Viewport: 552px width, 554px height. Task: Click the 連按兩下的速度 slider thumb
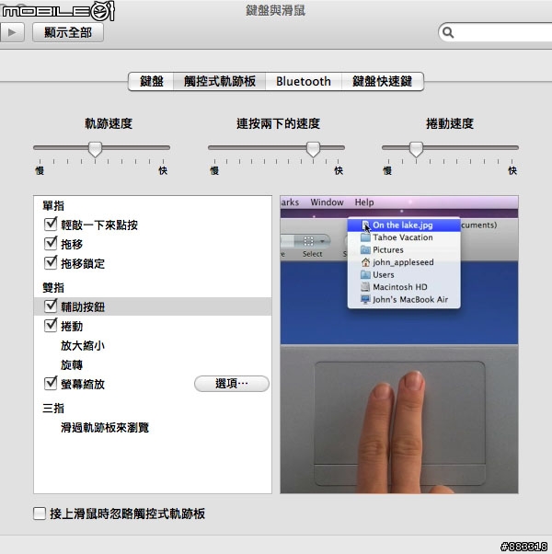[313, 149]
